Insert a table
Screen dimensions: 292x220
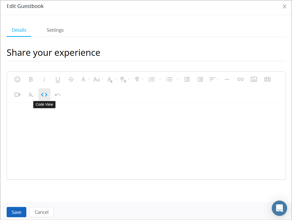coord(267,79)
